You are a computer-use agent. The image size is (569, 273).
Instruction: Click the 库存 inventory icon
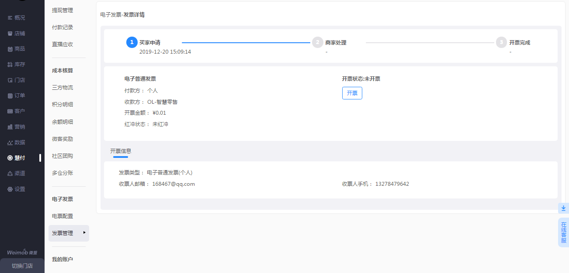[x=10, y=65]
